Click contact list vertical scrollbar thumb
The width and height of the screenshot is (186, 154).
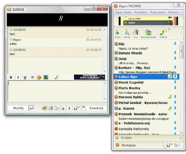(x=181, y=52)
